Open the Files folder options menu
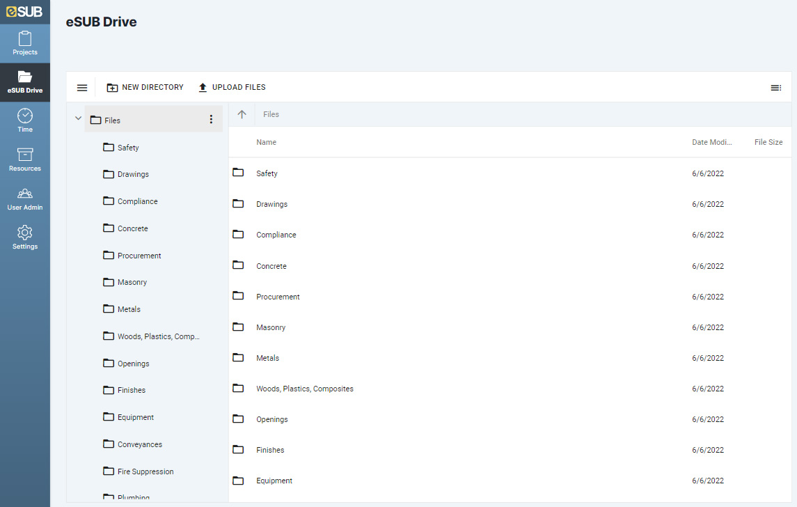 (x=211, y=119)
